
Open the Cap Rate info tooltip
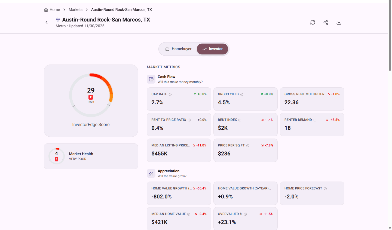170,94
